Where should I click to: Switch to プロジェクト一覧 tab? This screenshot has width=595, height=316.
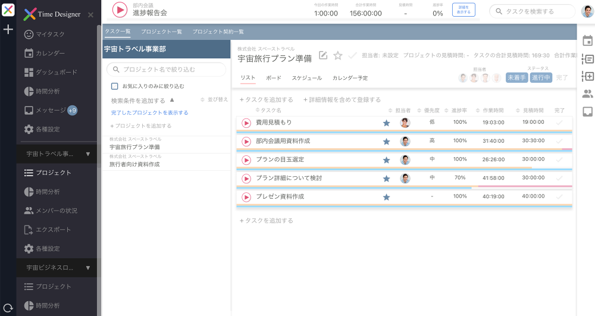pyautogui.click(x=161, y=32)
